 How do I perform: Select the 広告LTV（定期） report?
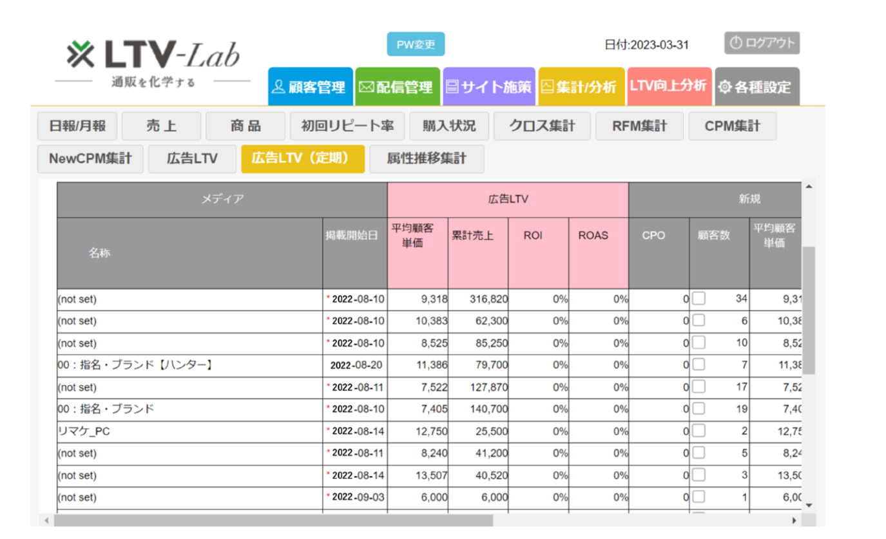(x=303, y=159)
